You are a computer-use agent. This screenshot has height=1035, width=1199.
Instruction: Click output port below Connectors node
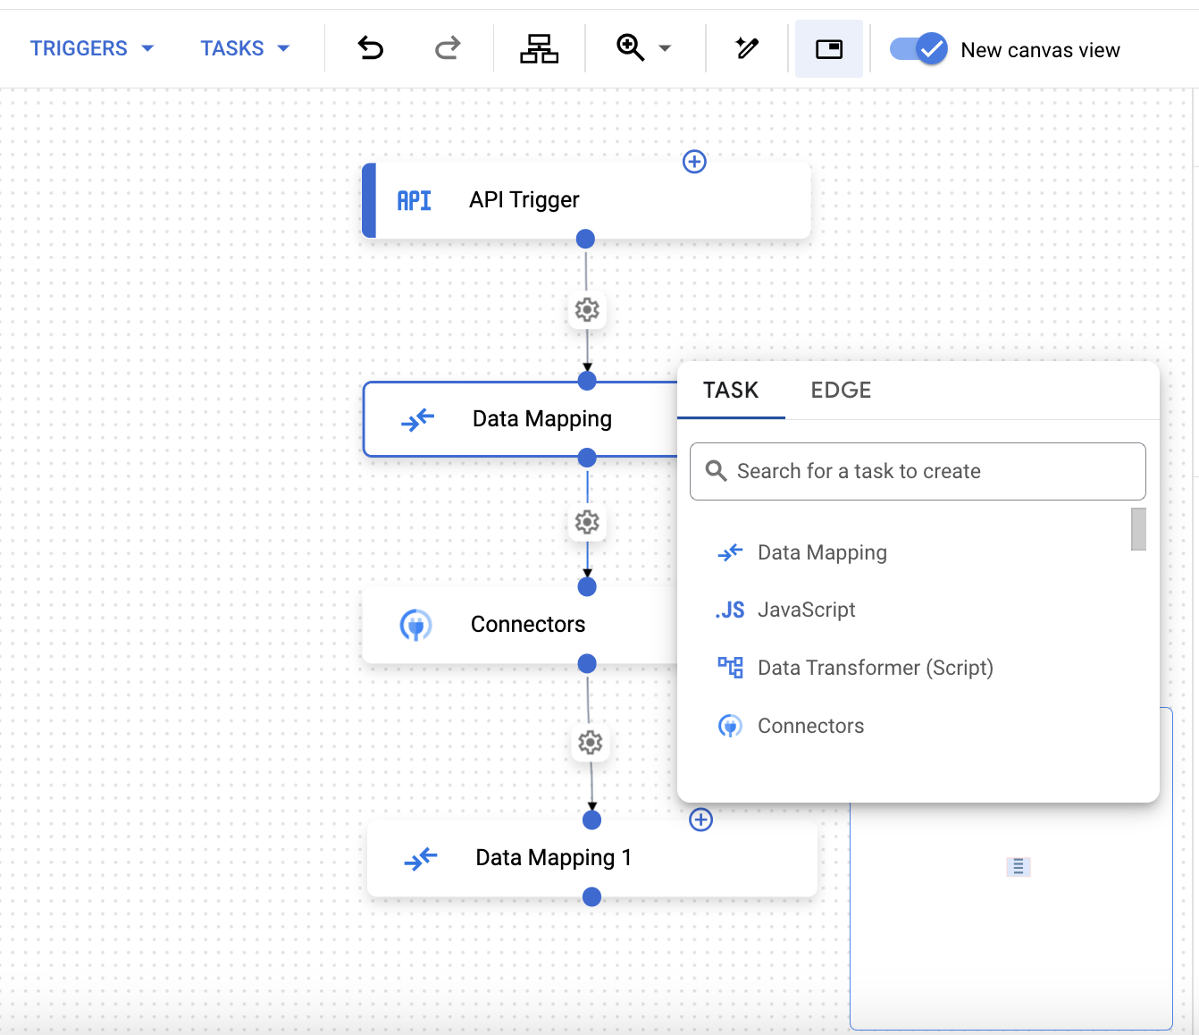point(587,663)
